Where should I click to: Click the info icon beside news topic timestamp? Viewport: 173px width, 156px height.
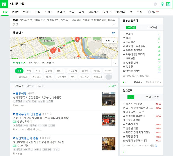coord(156,146)
